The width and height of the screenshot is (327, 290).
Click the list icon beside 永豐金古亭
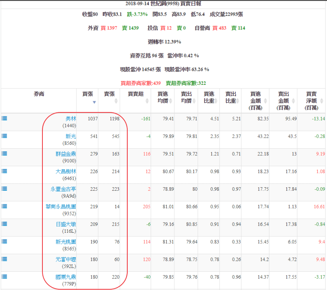tap(4, 188)
